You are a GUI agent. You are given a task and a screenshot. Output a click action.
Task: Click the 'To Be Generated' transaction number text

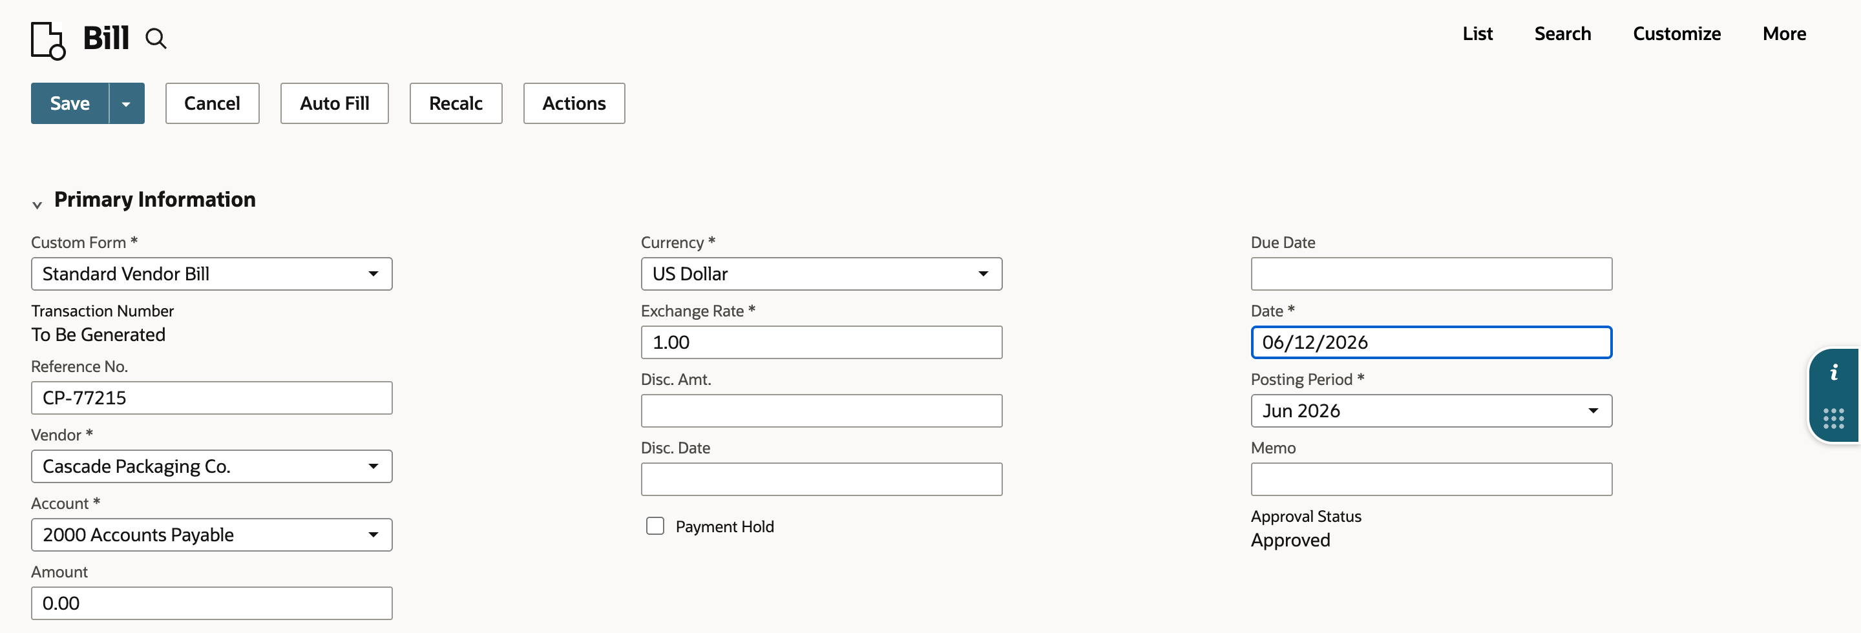[98, 335]
